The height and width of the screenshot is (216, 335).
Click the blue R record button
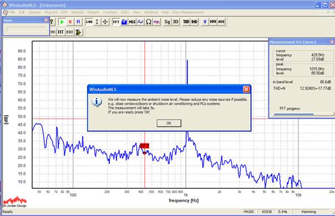[x=78, y=22]
